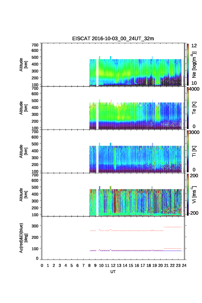Click the '4000' maximum on Te color bar
This screenshot has width=202, height=303.
[194, 89]
